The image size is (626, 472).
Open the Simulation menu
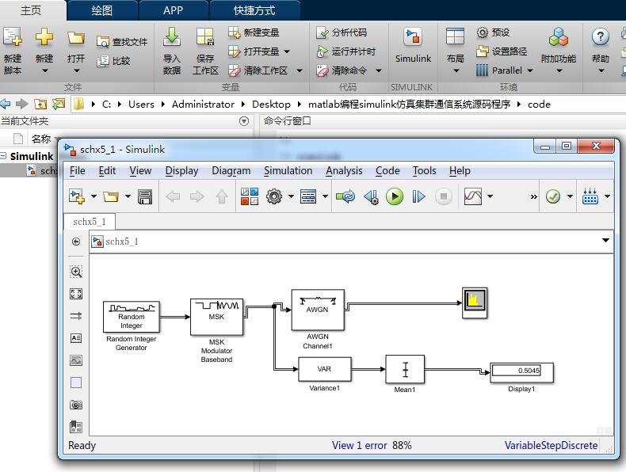tap(288, 171)
